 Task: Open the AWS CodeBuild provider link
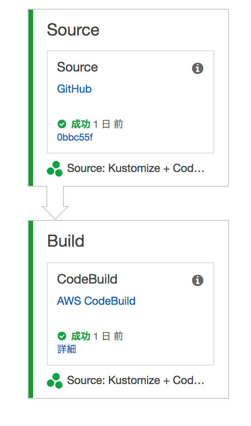tap(96, 301)
